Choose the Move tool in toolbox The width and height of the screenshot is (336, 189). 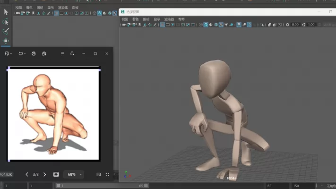click(6, 41)
